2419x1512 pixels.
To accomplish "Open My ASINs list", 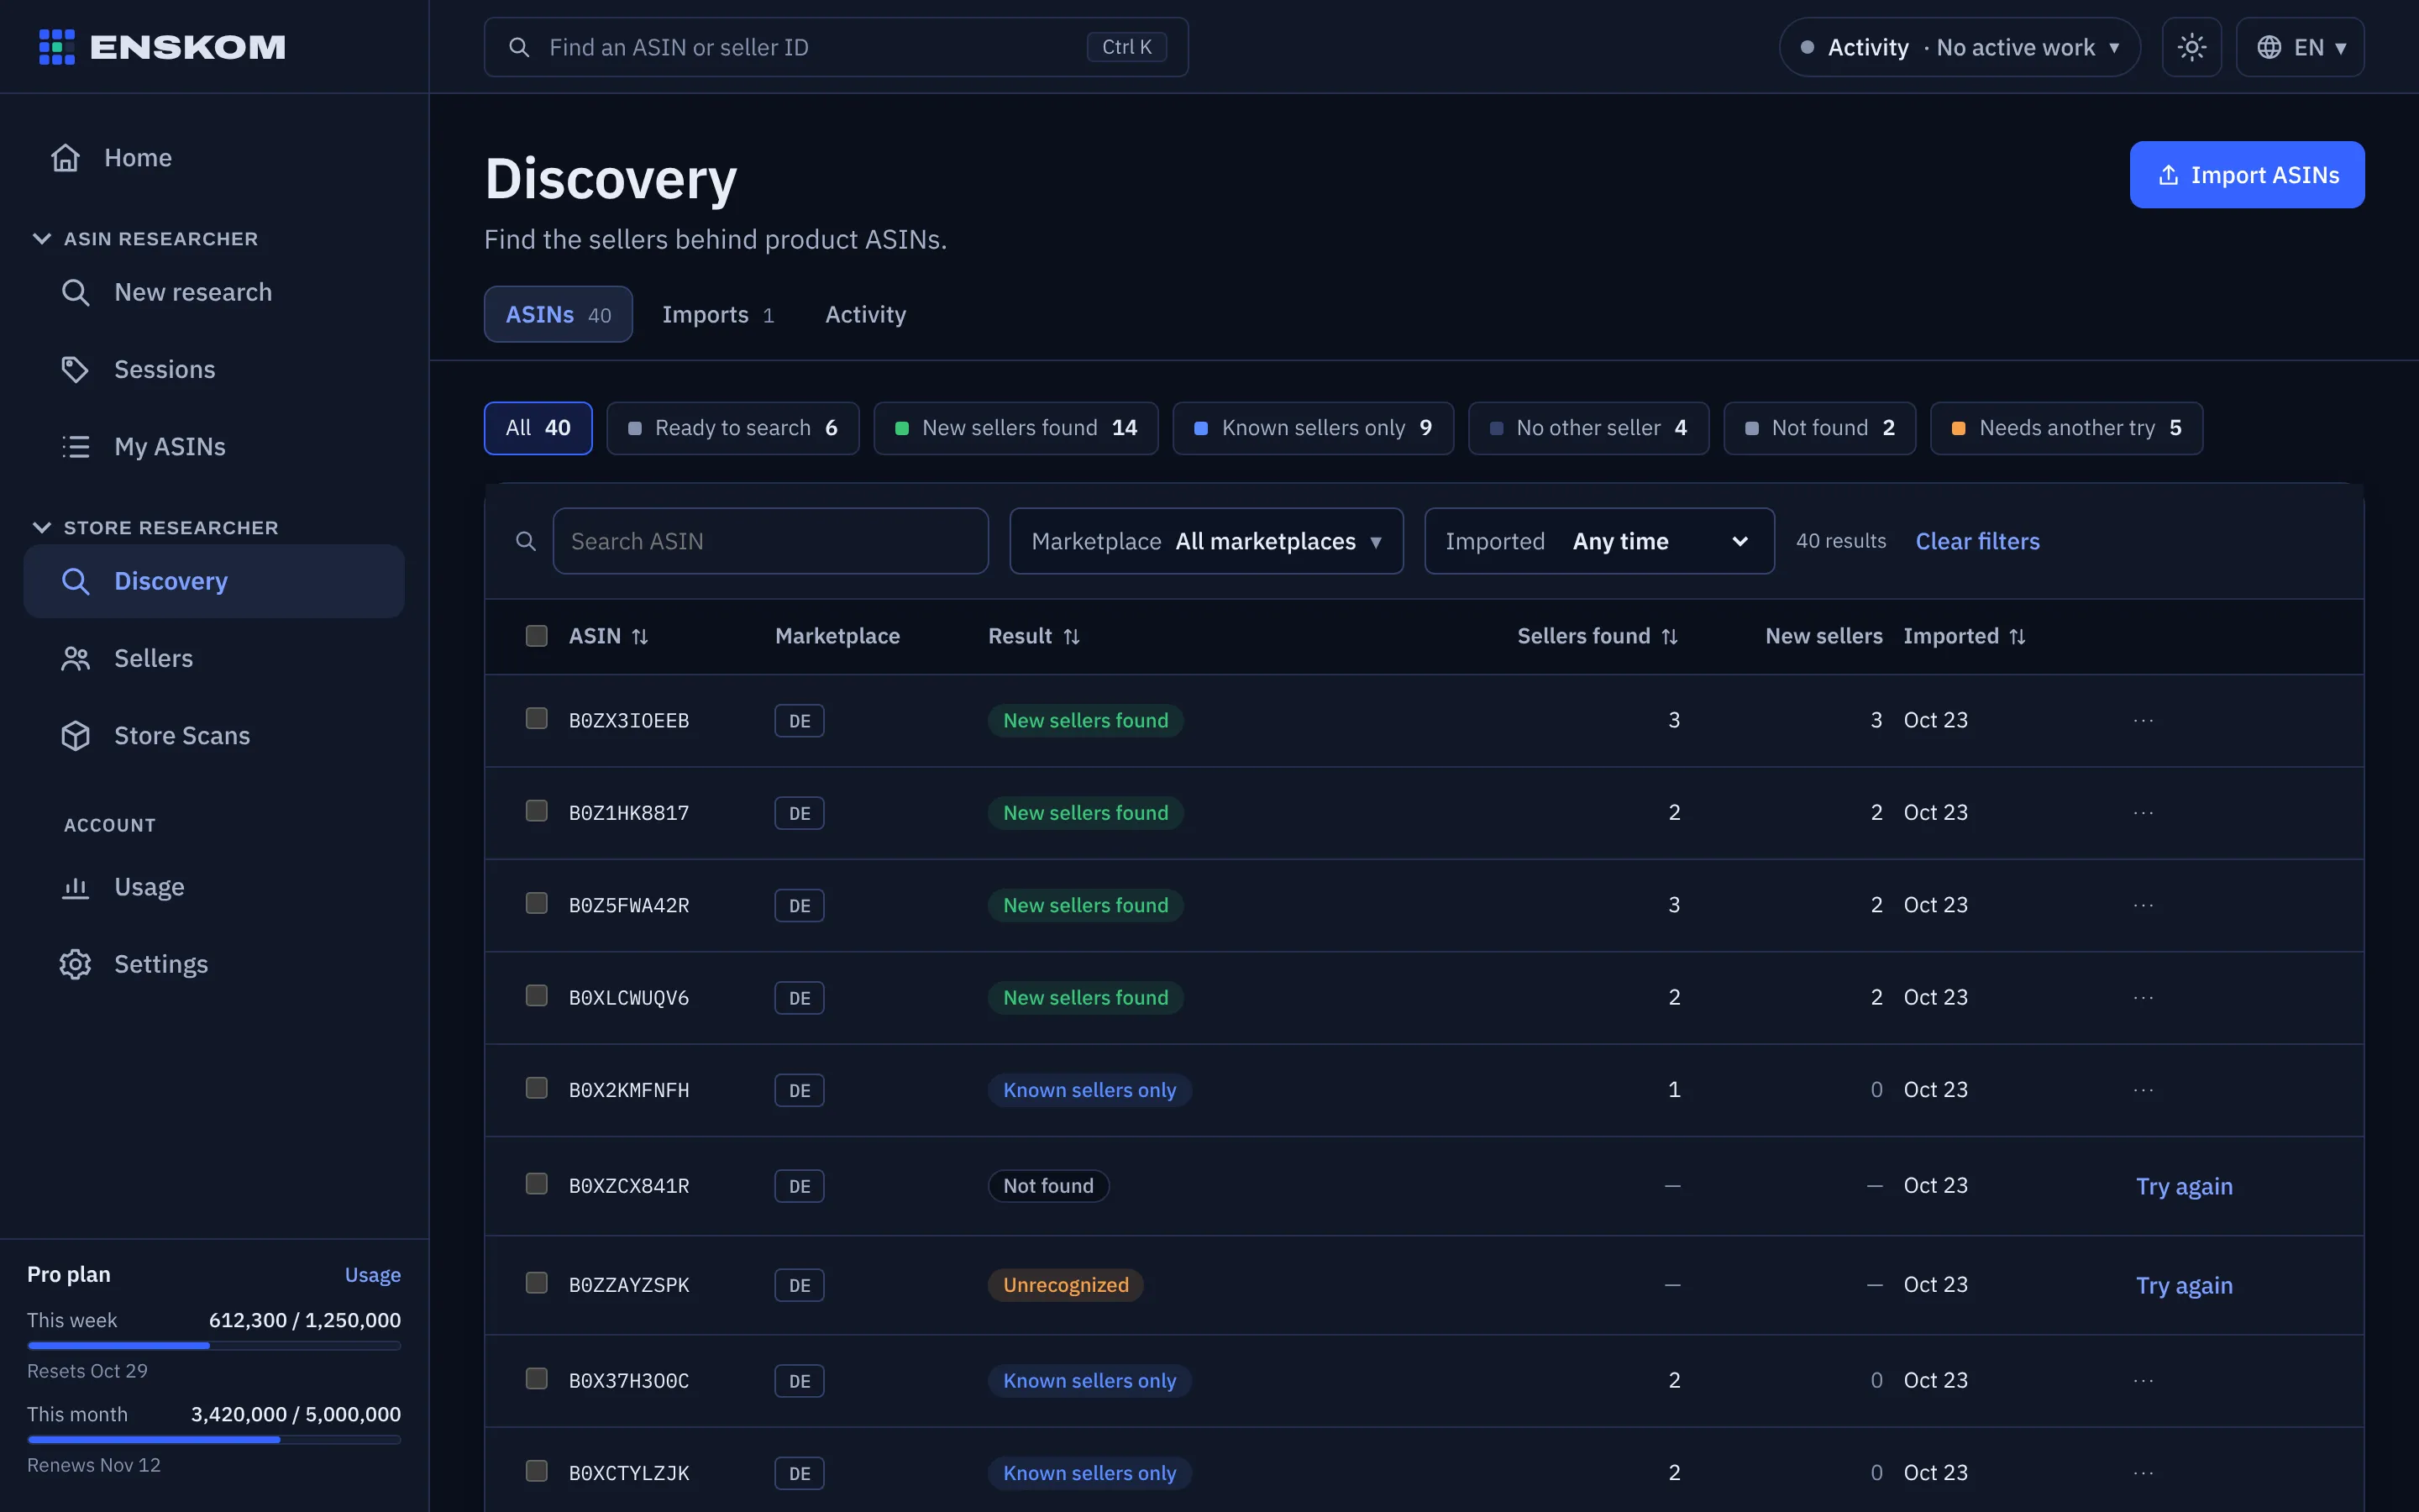I will (x=170, y=446).
